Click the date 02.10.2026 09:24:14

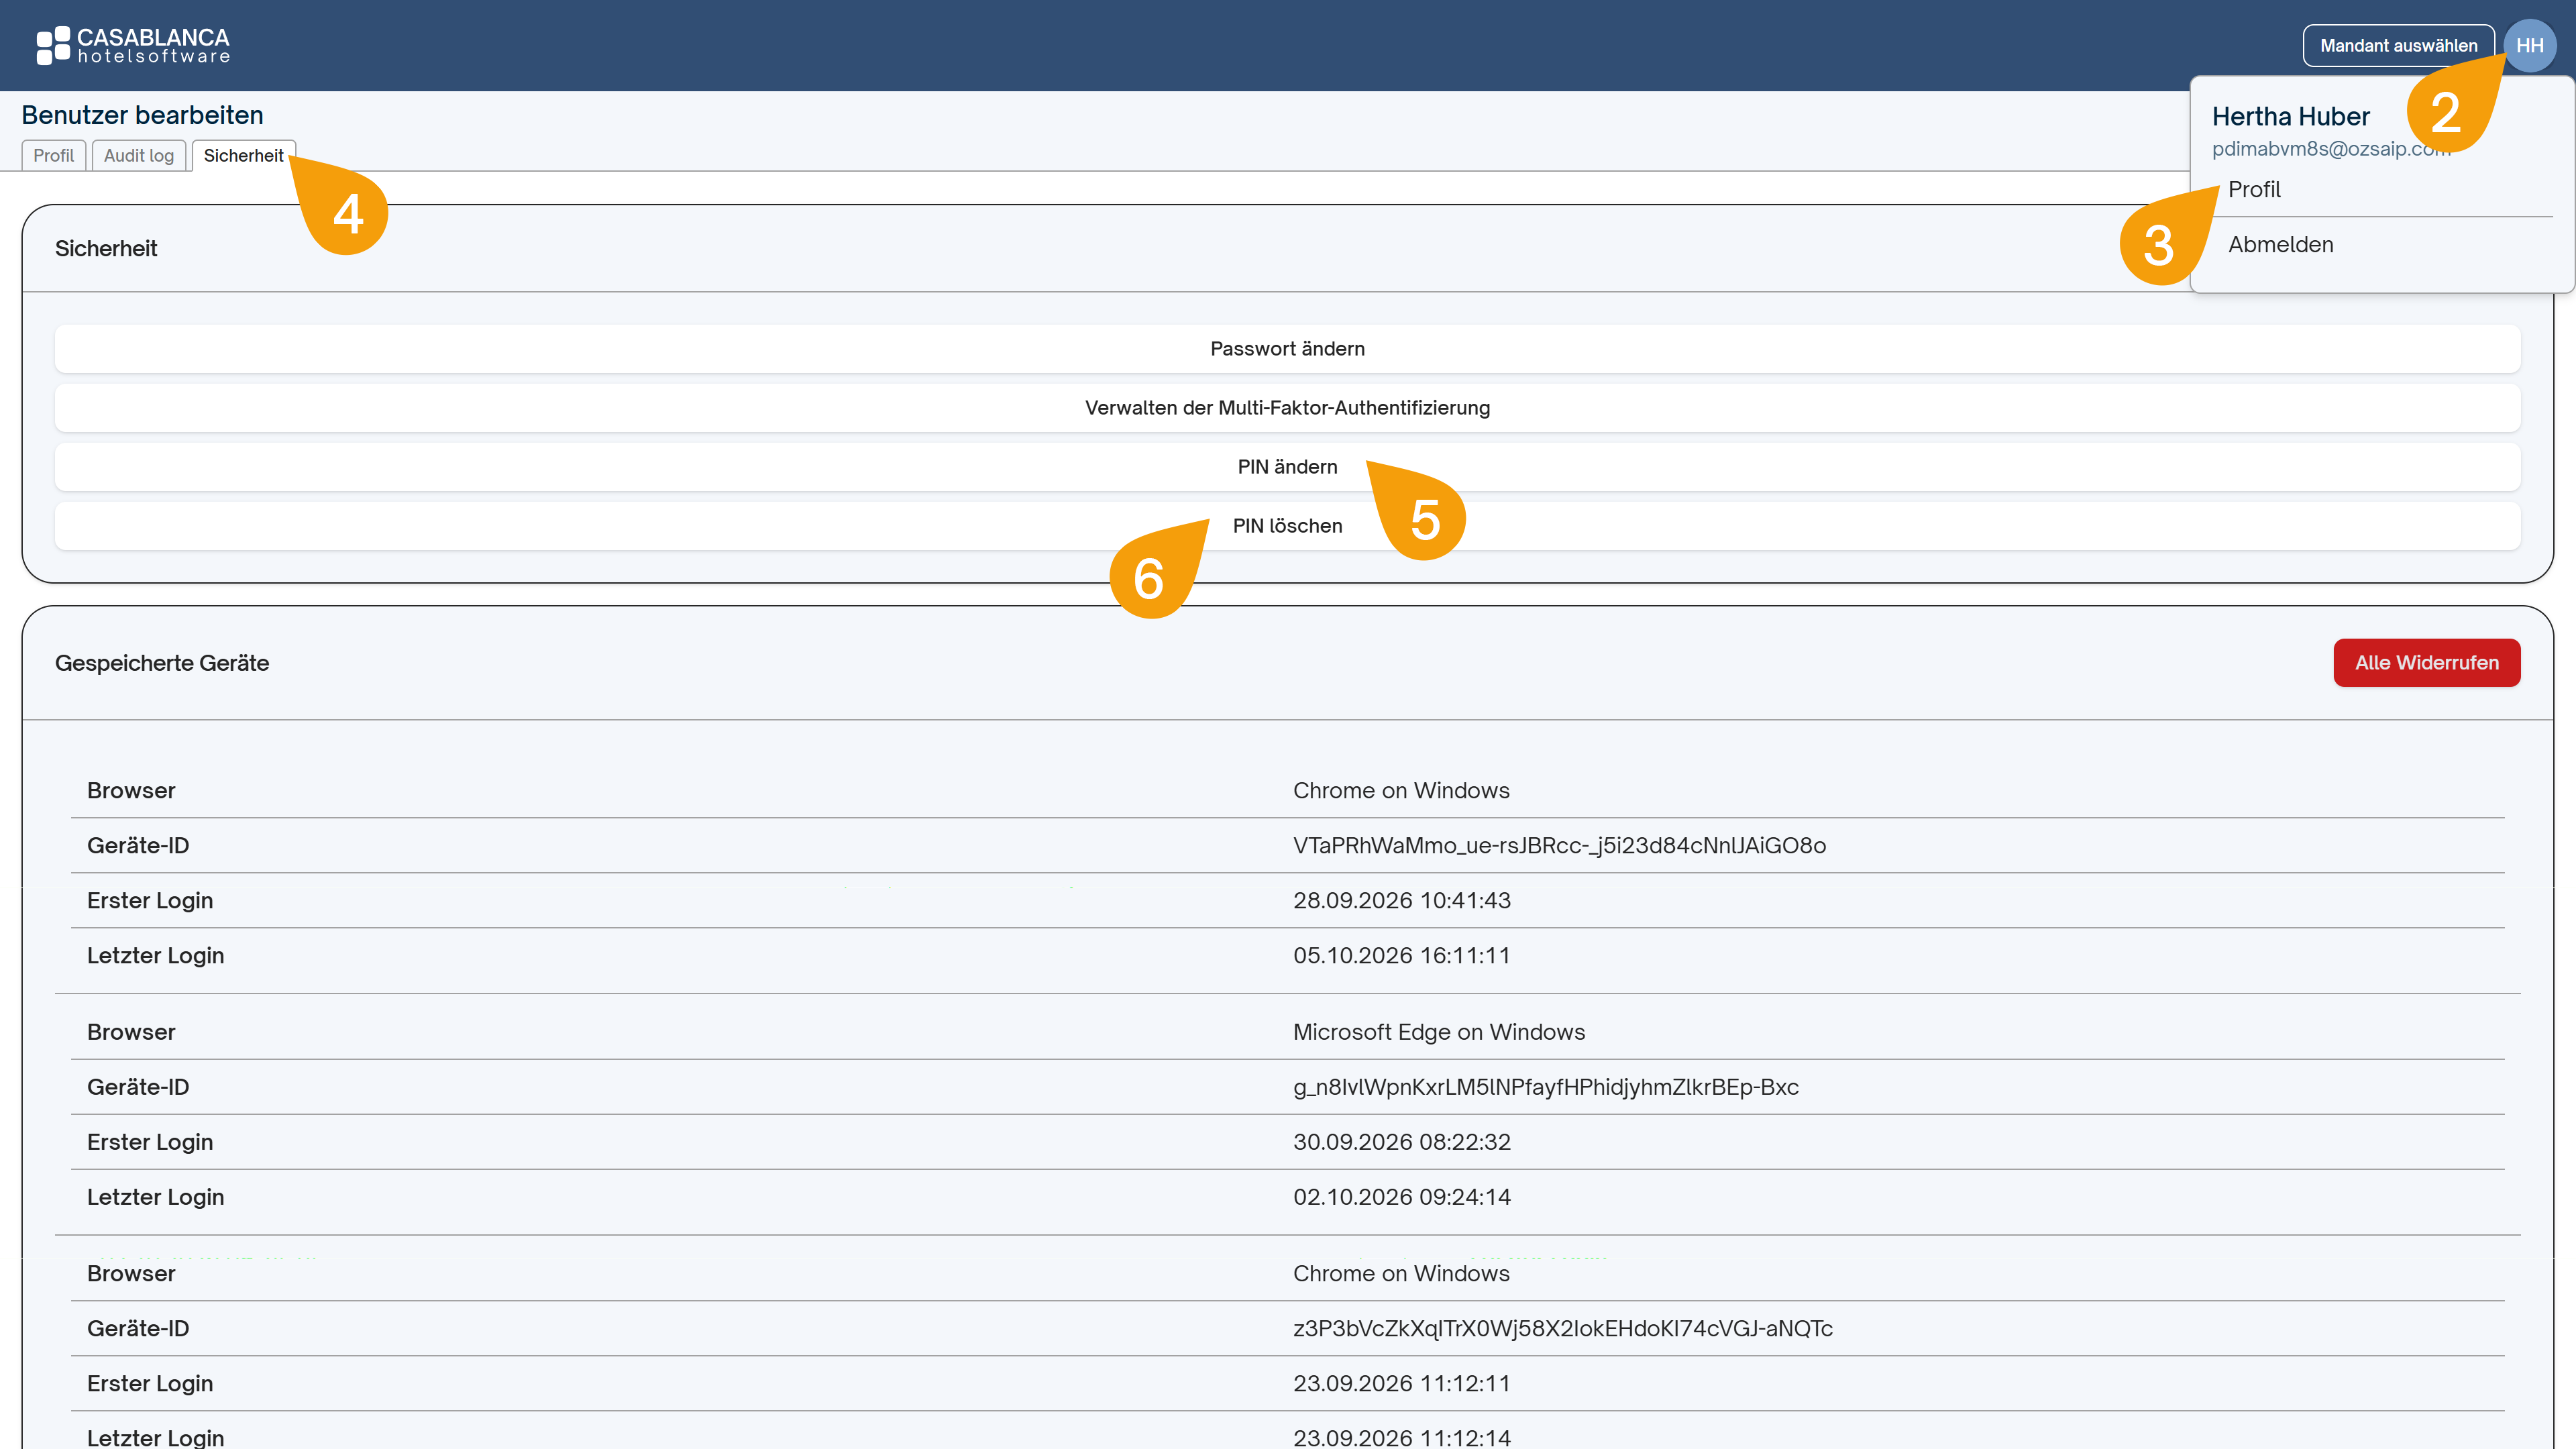[1401, 1197]
